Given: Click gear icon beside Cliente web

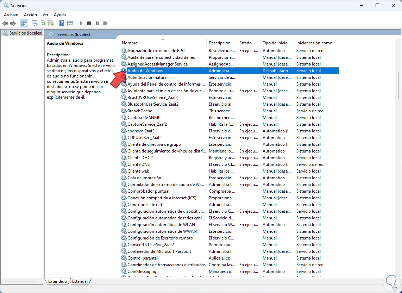Looking at the screenshot, I should point(124,171).
